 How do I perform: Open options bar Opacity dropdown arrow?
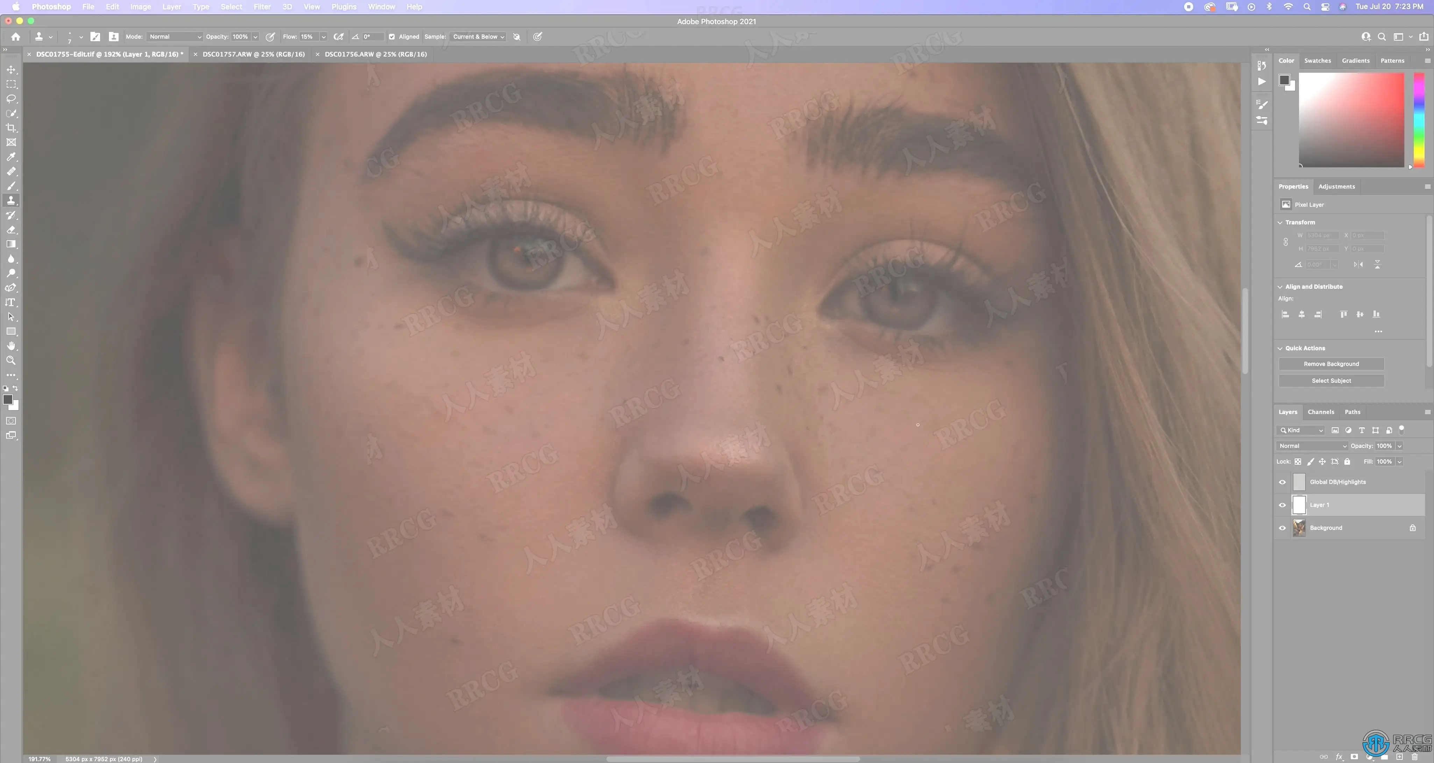pyautogui.click(x=255, y=37)
